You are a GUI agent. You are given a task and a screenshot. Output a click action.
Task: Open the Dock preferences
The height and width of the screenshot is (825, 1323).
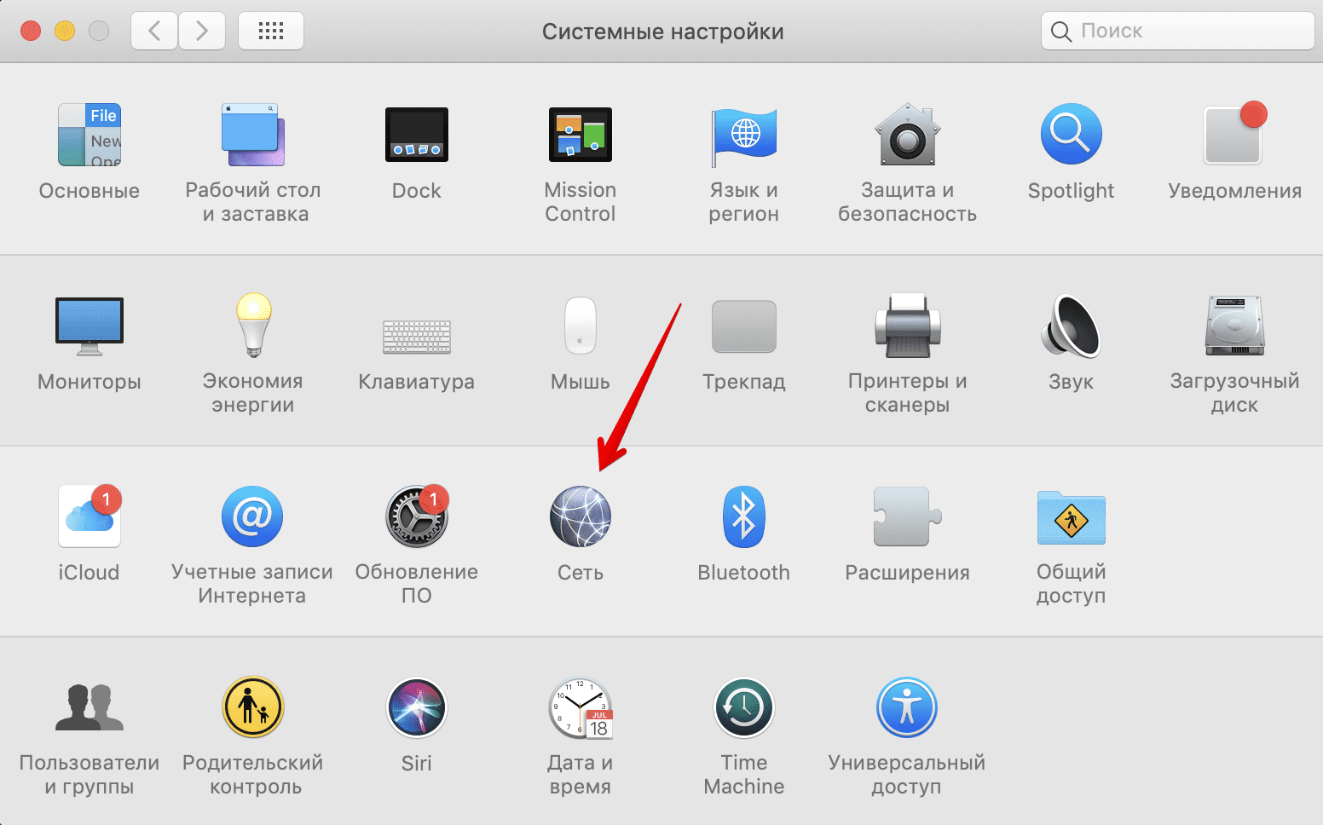click(416, 134)
